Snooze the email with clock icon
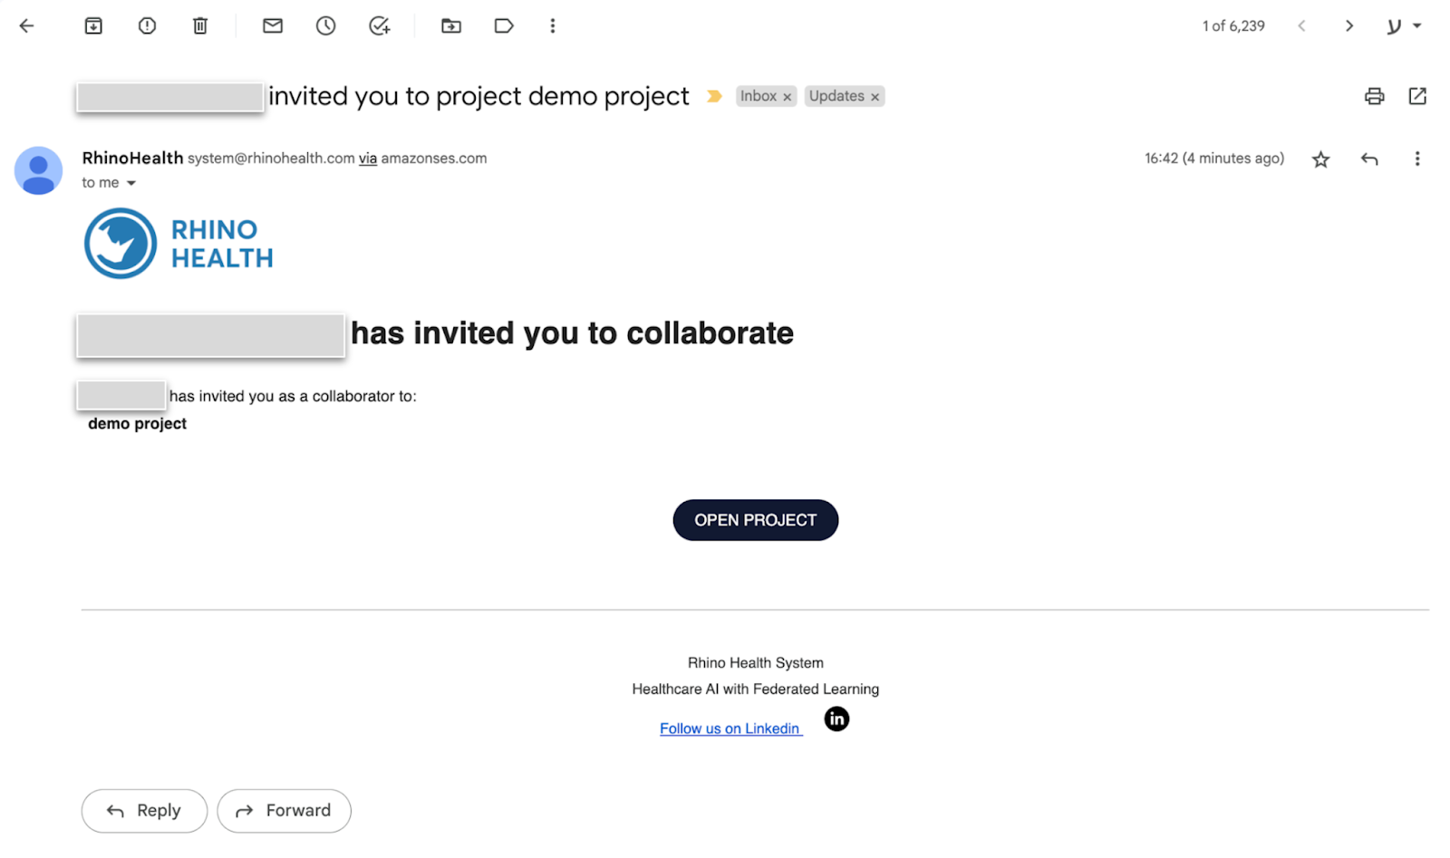 coord(326,26)
